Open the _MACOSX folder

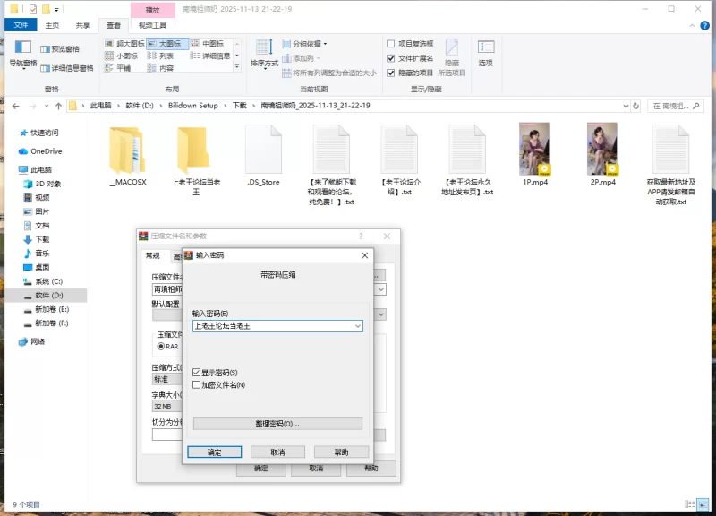pyautogui.click(x=128, y=156)
